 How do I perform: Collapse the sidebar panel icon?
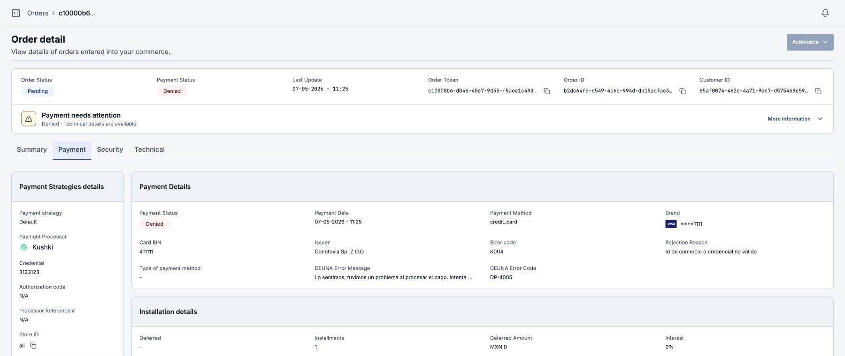[x=16, y=13]
